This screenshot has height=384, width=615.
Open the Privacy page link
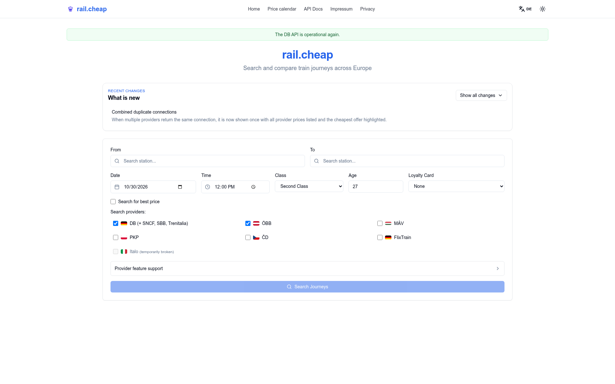tap(367, 9)
